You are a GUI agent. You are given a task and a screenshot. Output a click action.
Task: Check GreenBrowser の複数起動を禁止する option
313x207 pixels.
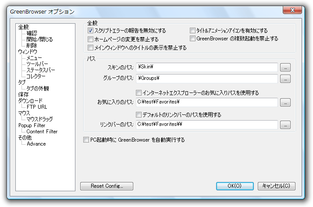(192, 38)
